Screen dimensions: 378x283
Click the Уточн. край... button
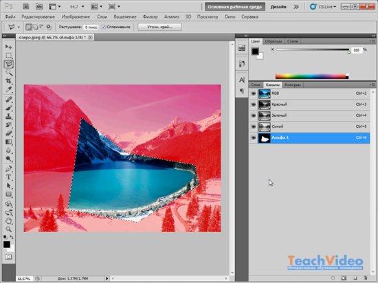(159, 27)
